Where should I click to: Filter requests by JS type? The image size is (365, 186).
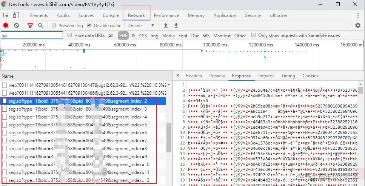point(133,35)
